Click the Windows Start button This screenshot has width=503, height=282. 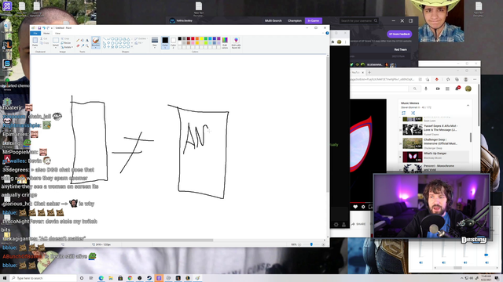point(5,278)
